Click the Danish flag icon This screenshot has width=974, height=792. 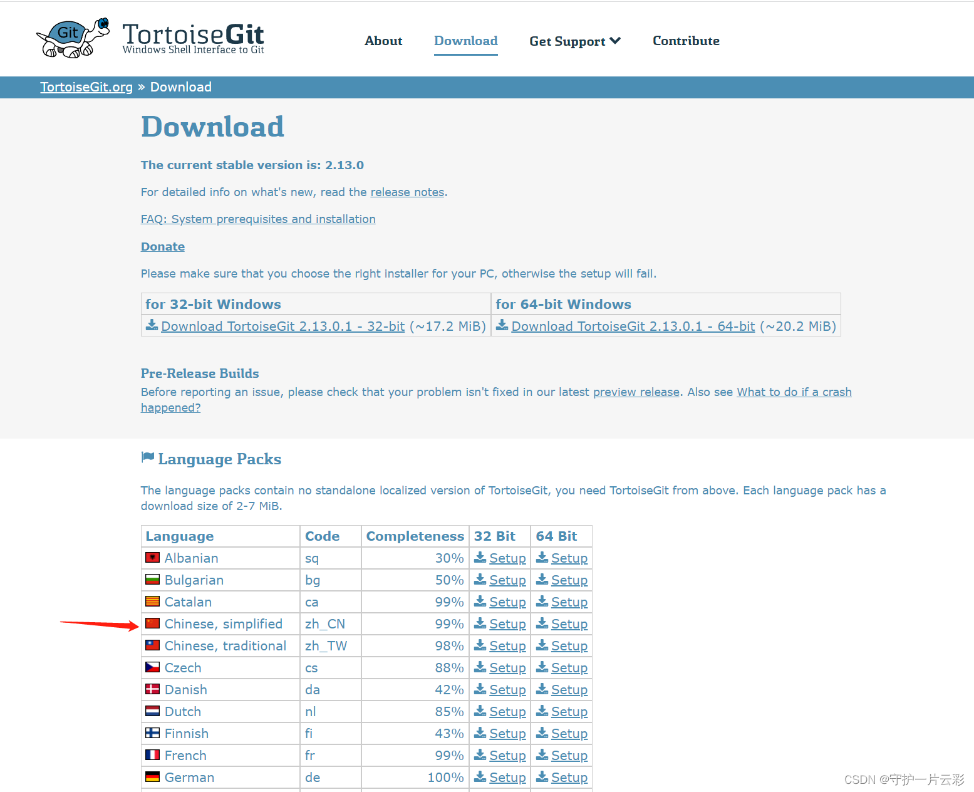pos(152,689)
